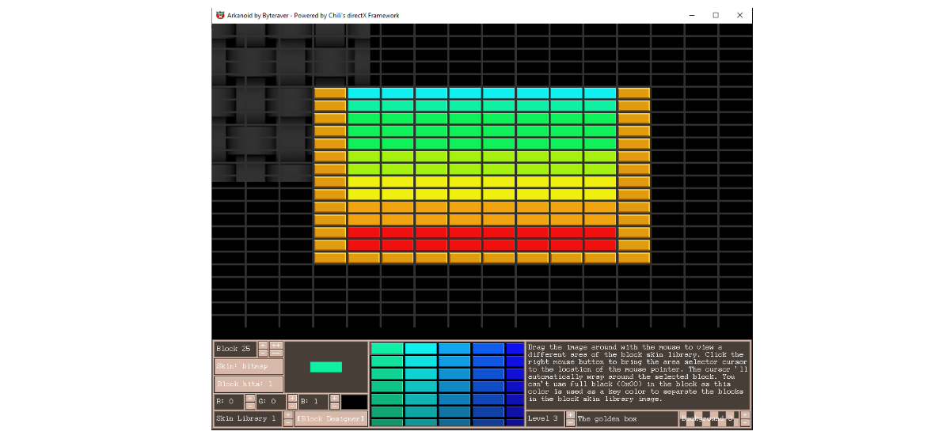
Task: Click the orange block at box top-right corner
Action: tap(634, 93)
